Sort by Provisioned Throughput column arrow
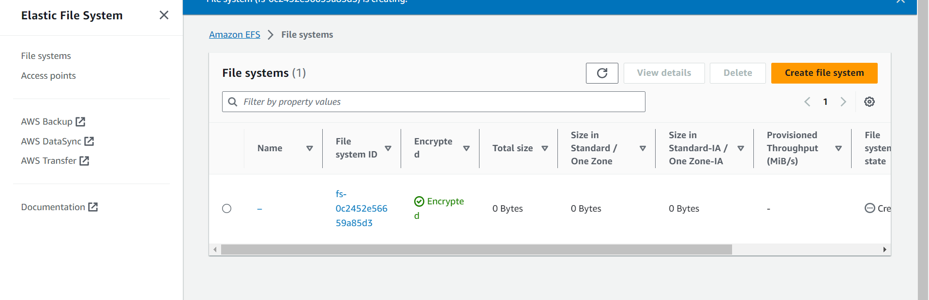Image resolution: width=929 pixels, height=300 pixels. 839,148
